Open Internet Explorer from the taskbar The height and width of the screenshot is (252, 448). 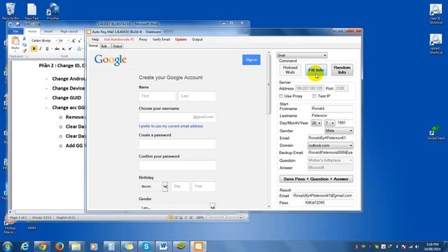click(x=25, y=246)
